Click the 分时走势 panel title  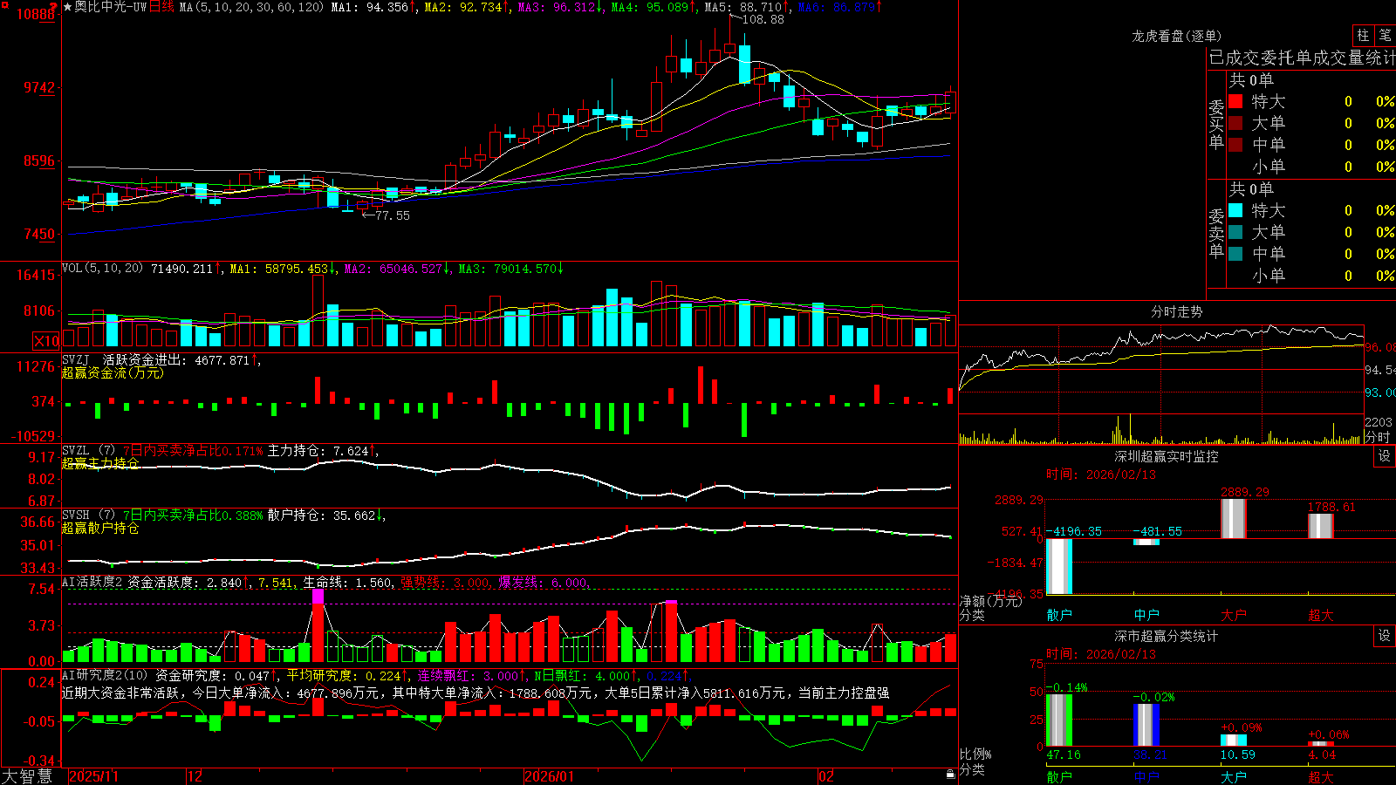(1177, 311)
